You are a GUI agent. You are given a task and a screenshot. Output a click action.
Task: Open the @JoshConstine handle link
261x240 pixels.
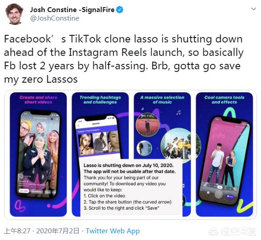tap(55, 18)
